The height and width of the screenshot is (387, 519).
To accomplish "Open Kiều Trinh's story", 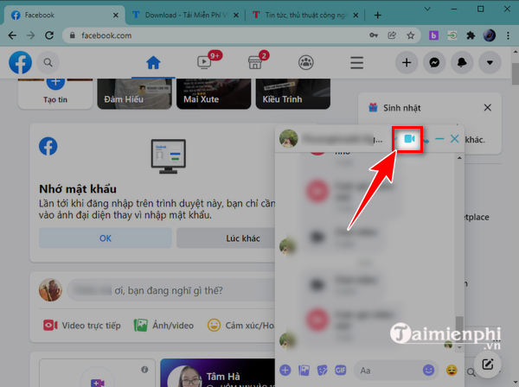I will [x=293, y=94].
